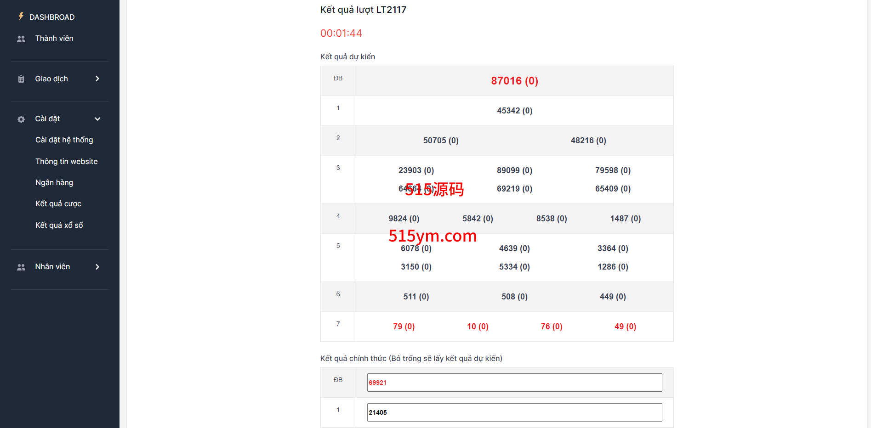Viewport: 871px width, 428px height.
Task: Click the Cài đặt gear icon
Action: click(21, 119)
